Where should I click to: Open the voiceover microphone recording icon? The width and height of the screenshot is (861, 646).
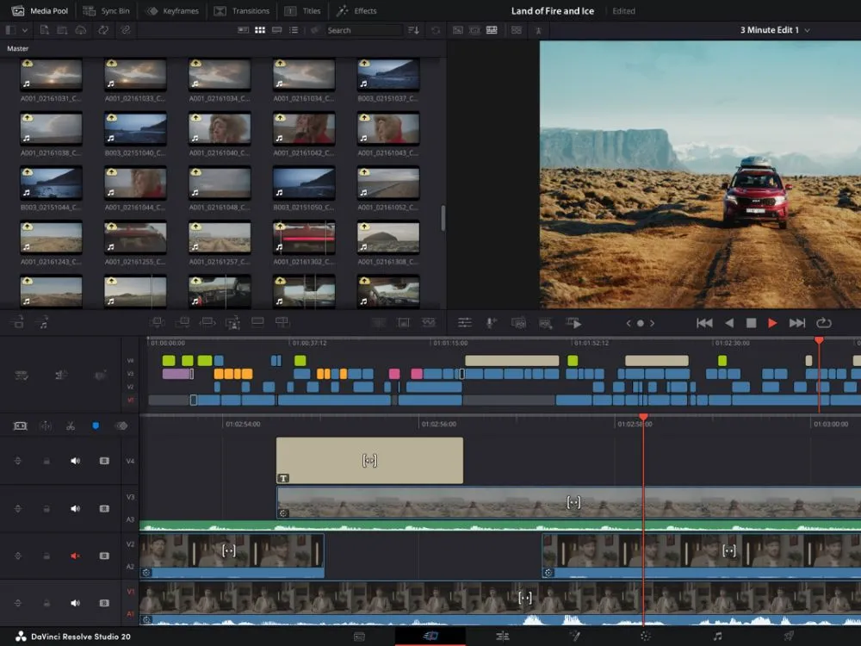pos(490,322)
